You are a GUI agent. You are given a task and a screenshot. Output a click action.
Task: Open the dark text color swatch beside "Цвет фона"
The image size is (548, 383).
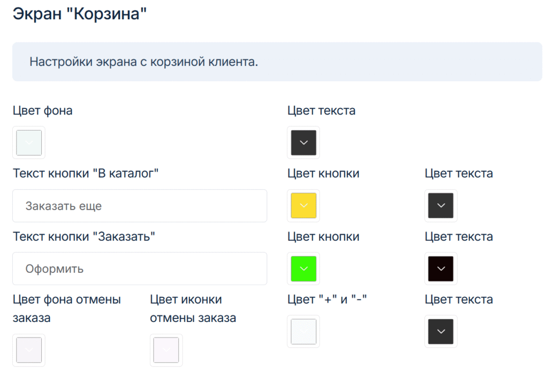click(x=303, y=143)
